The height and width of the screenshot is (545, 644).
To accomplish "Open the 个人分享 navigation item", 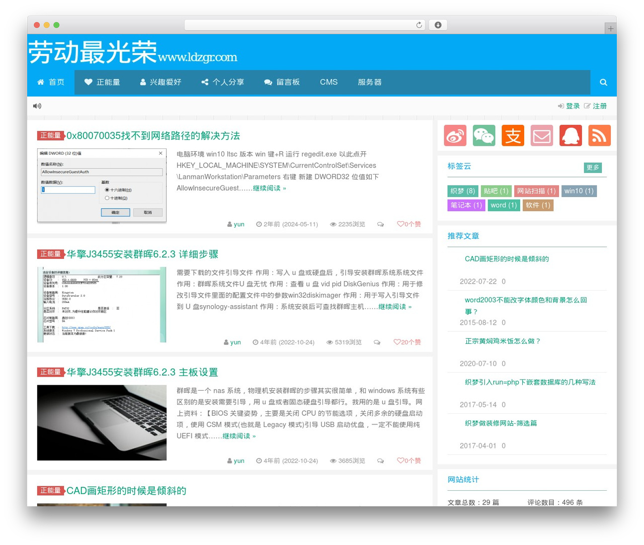I will tap(222, 82).
